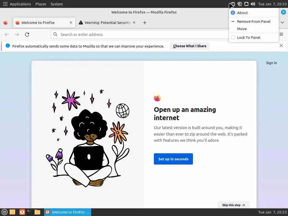Open the System menu
Viewport: 288px width, 216px height.
coord(57,4)
